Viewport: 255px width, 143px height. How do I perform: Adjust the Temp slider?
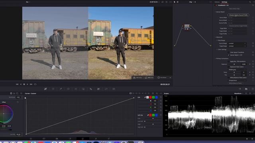click(234, 72)
